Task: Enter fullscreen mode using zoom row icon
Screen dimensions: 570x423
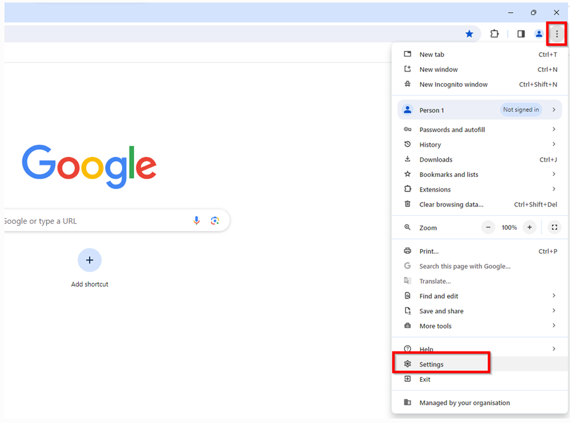Action: tap(554, 227)
